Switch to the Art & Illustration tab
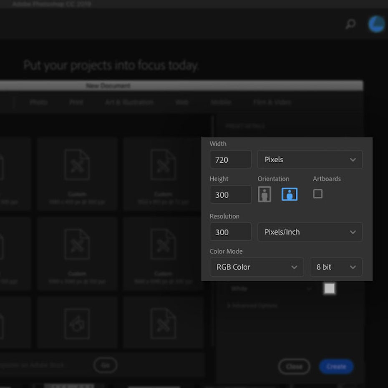This screenshot has height=388, width=388. (129, 102)
